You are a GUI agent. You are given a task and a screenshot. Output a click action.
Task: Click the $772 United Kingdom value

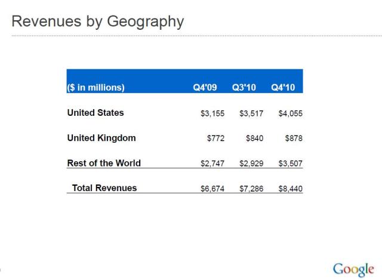pos(215,139)
